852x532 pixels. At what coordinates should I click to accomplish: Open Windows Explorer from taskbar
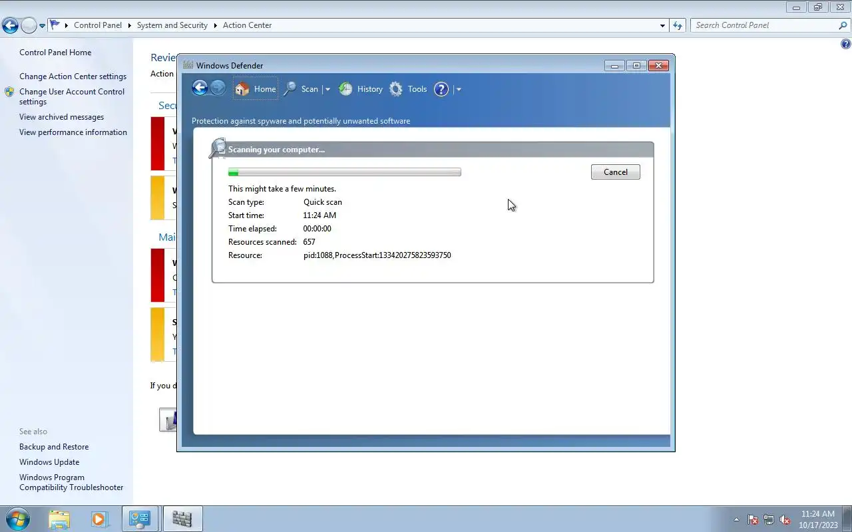coord(59,519)
